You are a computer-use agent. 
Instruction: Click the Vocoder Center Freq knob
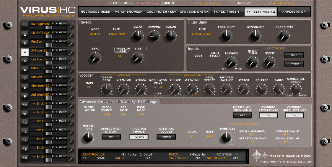107,89
